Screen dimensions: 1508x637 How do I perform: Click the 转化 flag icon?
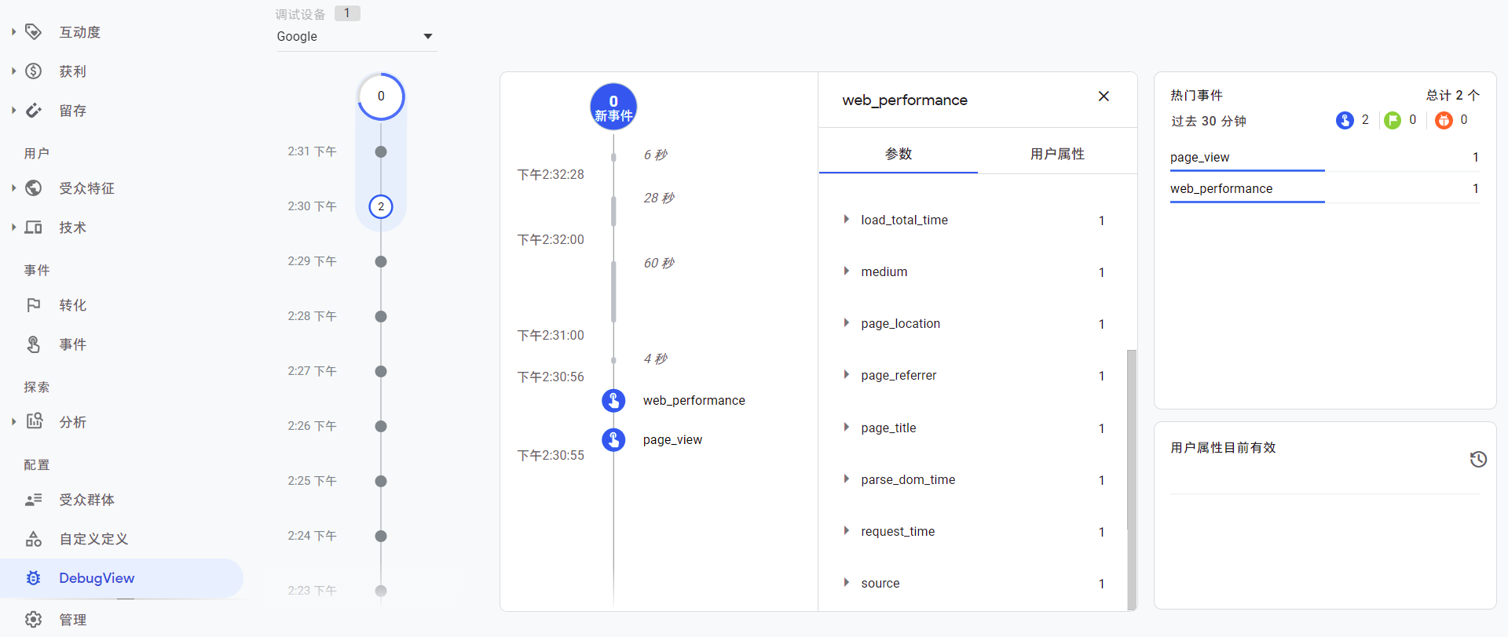(33, 305)
